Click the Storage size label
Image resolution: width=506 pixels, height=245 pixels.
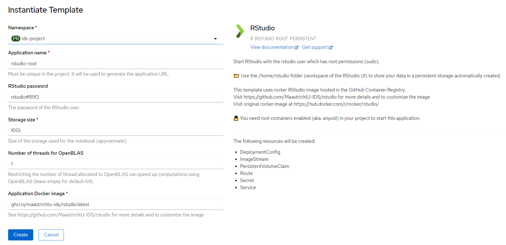[22, 120]
